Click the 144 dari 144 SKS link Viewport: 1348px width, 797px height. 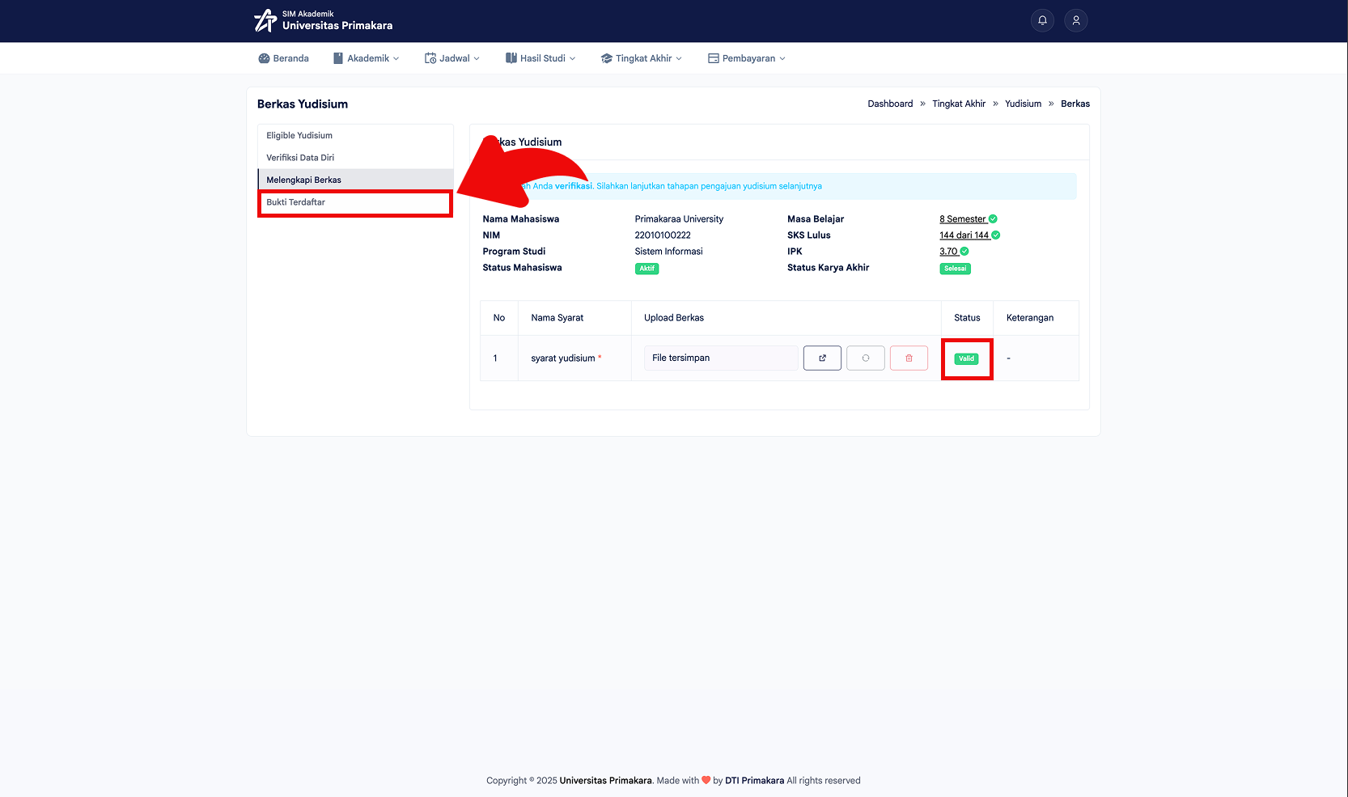[964, 235]
